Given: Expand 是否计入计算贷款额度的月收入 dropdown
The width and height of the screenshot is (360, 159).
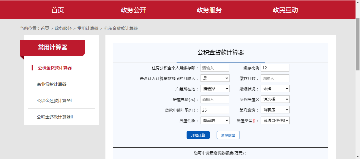Looking at the screenshot, I should (x=215, y=78).
